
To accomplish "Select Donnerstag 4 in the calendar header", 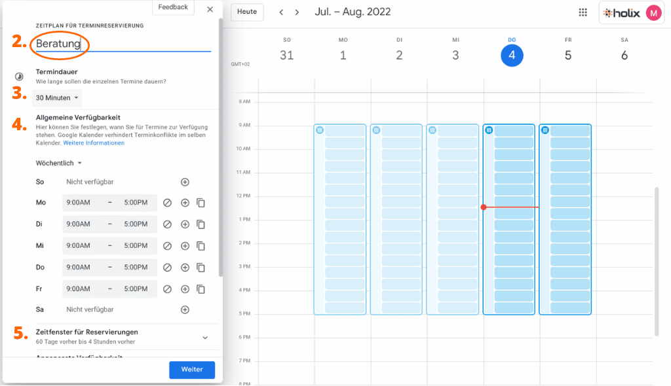I will (512, 56).
